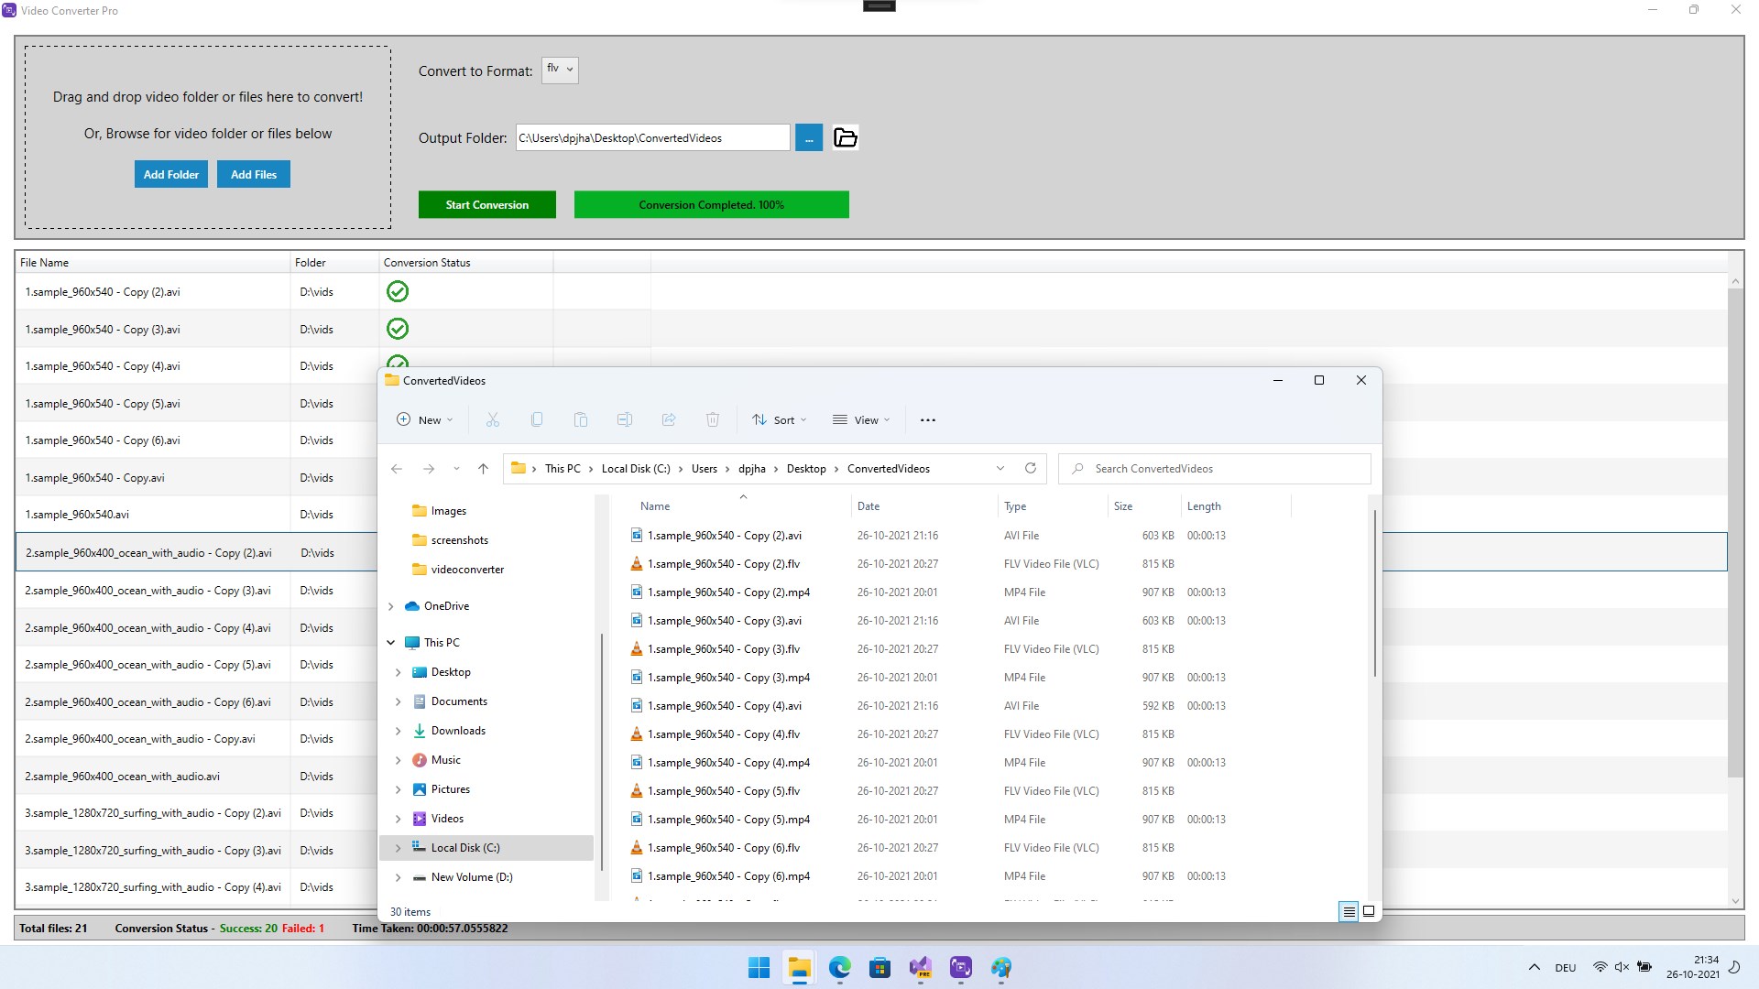Expand the OneDrive tree node
The height and width of the screenshot is (989, 1759).
click(x=391, y=606)
